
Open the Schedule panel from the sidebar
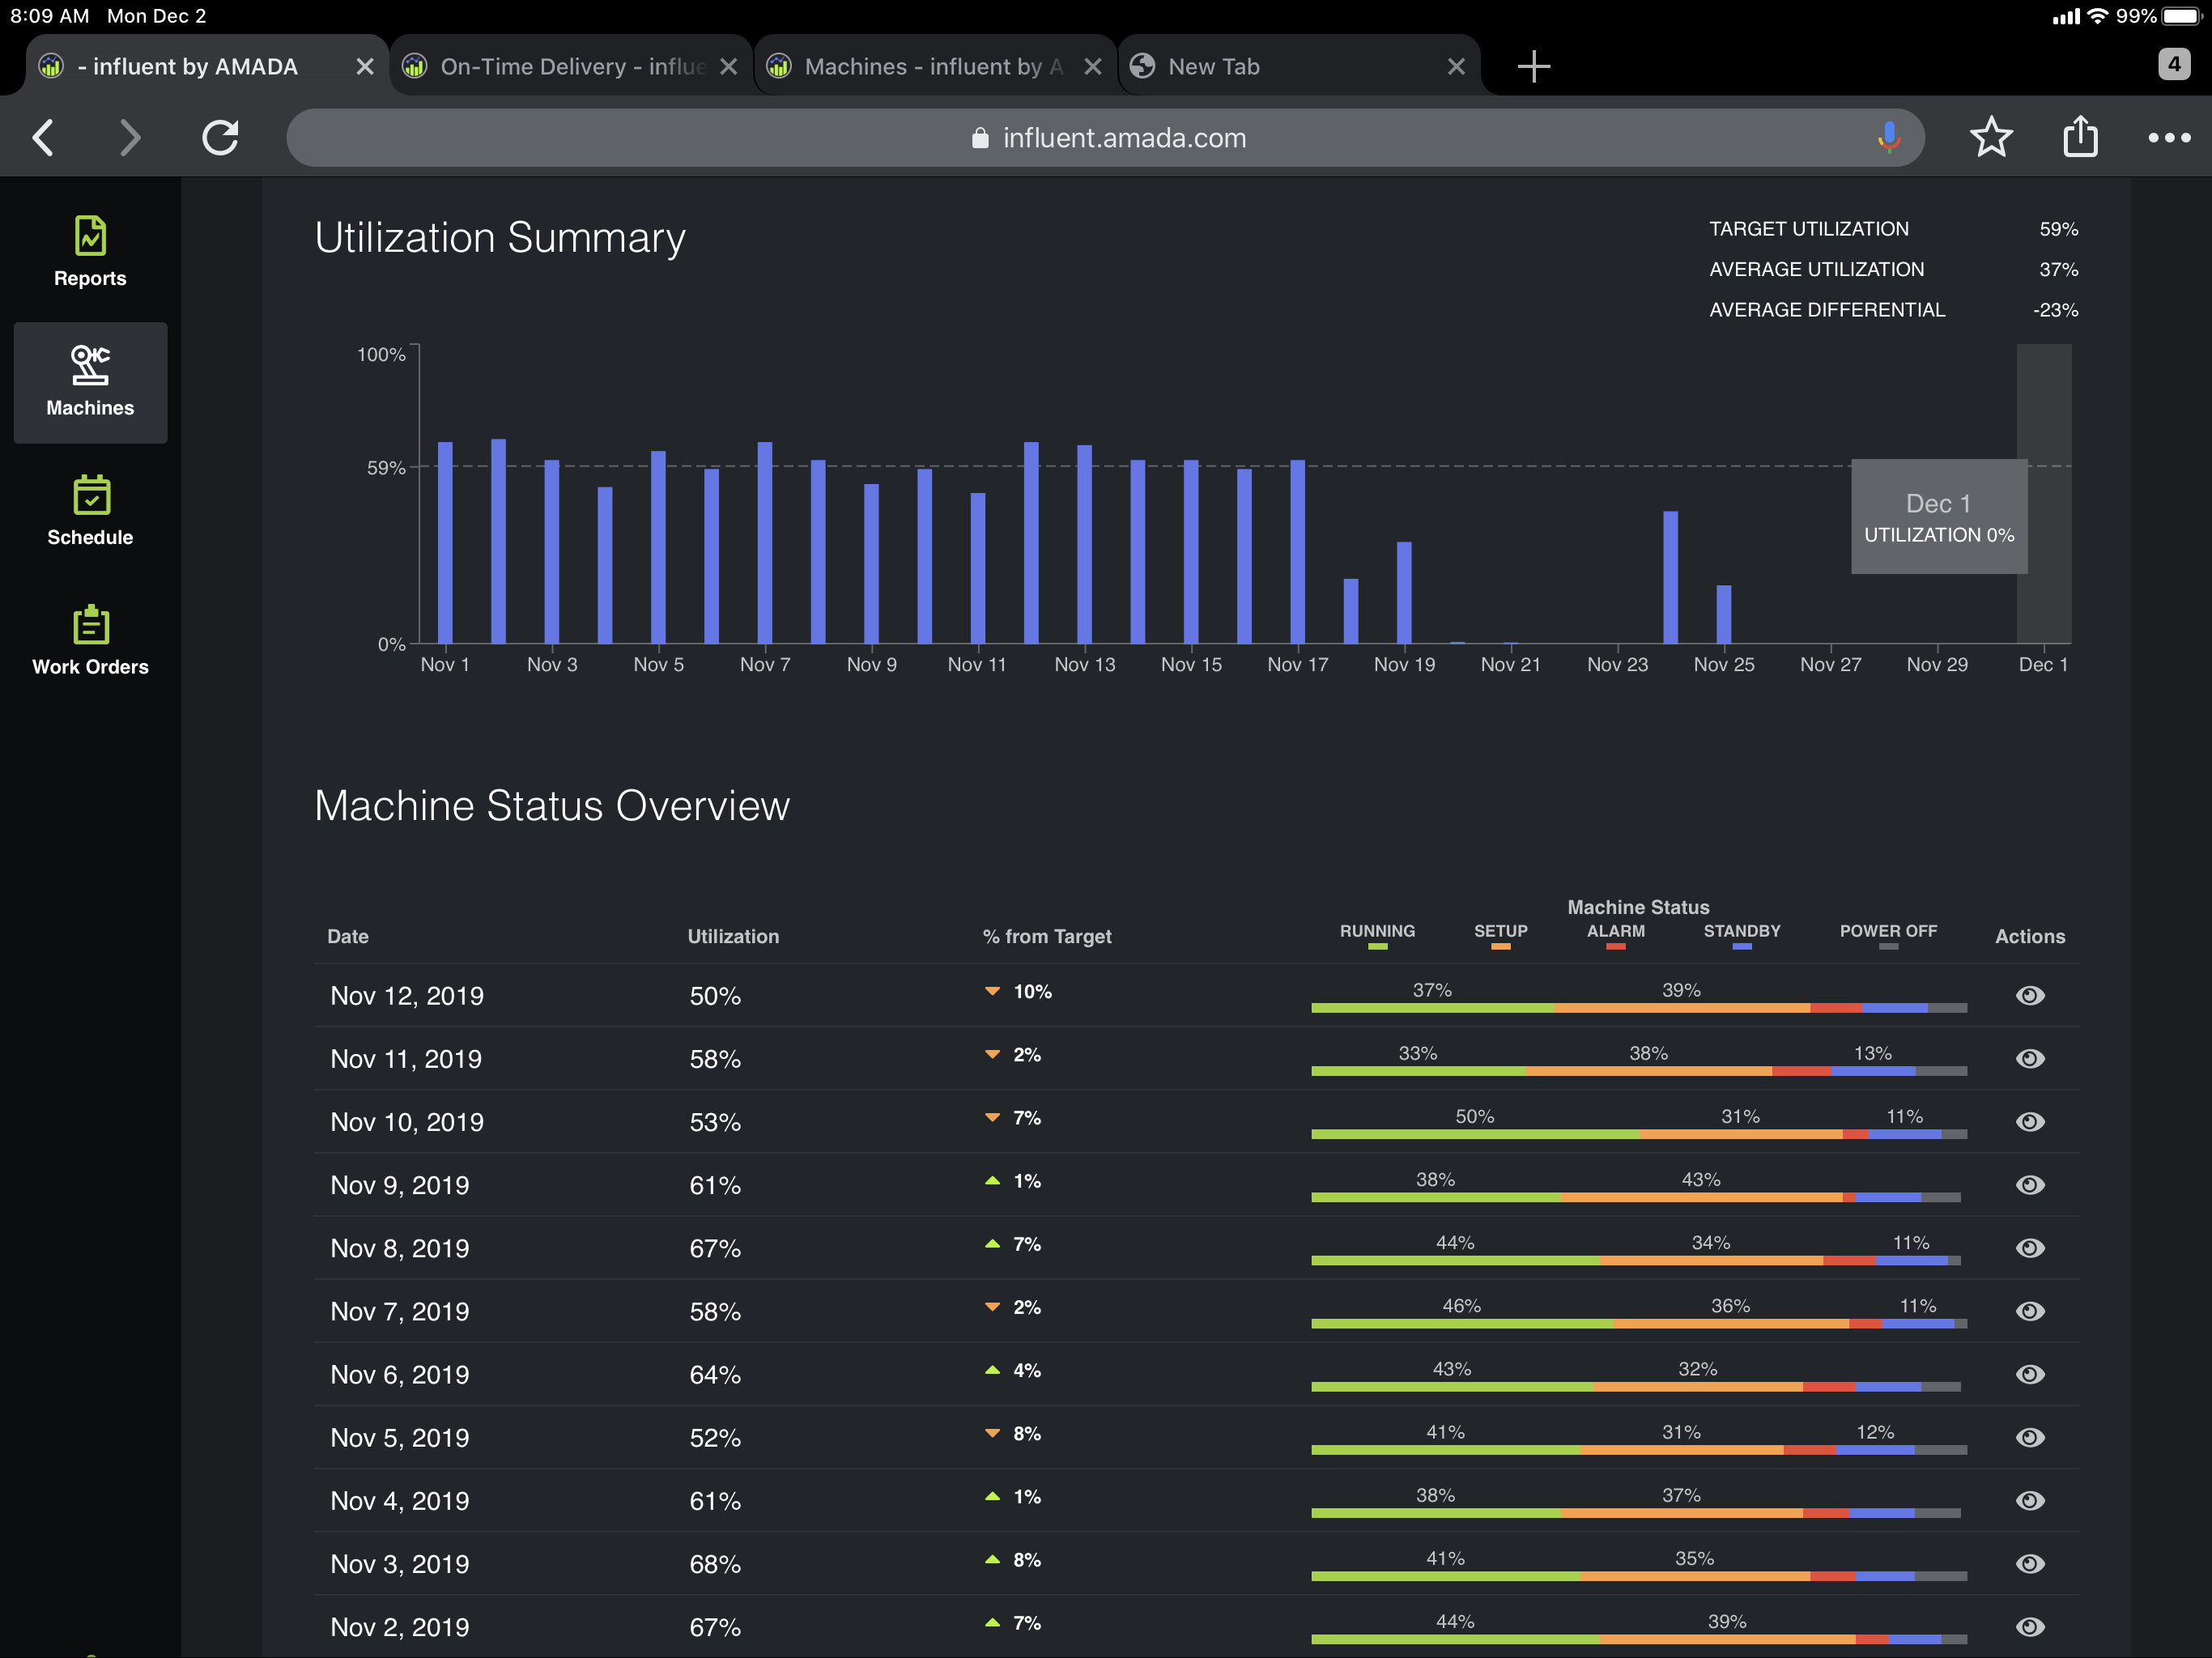pos(90,512)
